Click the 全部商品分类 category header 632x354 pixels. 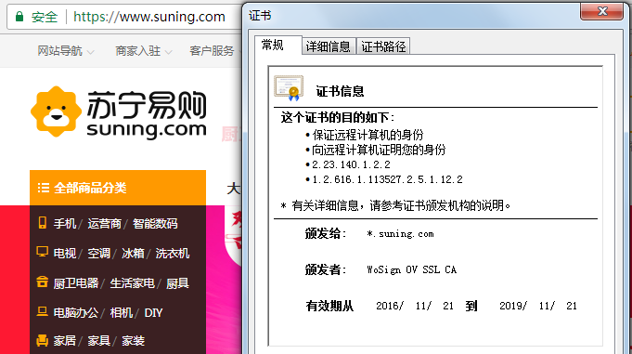118,188
